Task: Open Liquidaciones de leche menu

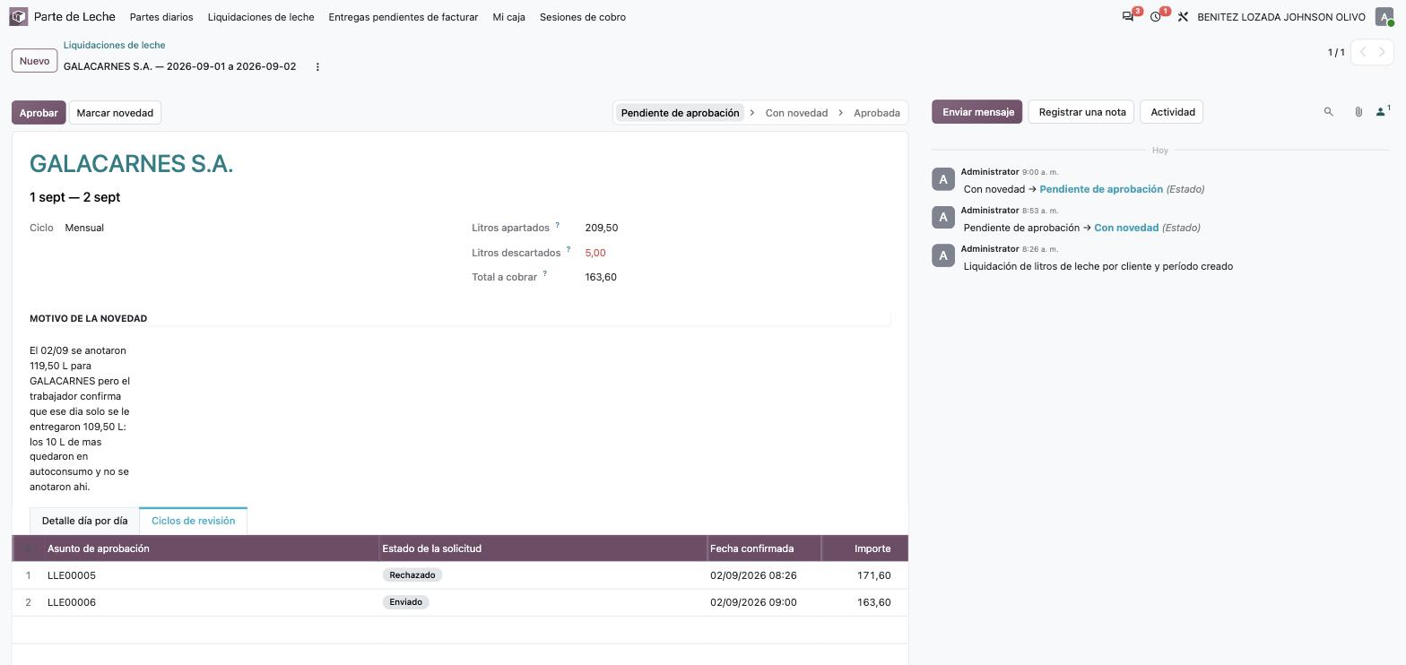Action: click(261, 17)
